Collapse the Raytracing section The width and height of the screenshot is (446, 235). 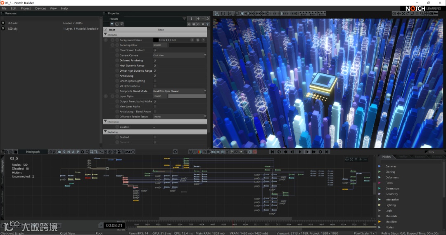click(x=106, y=132)
